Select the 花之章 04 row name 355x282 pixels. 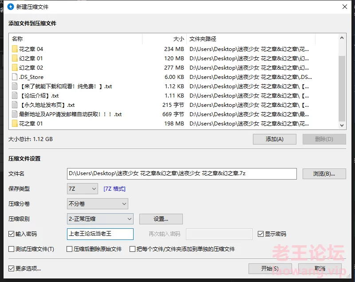(x=31, y=49)
